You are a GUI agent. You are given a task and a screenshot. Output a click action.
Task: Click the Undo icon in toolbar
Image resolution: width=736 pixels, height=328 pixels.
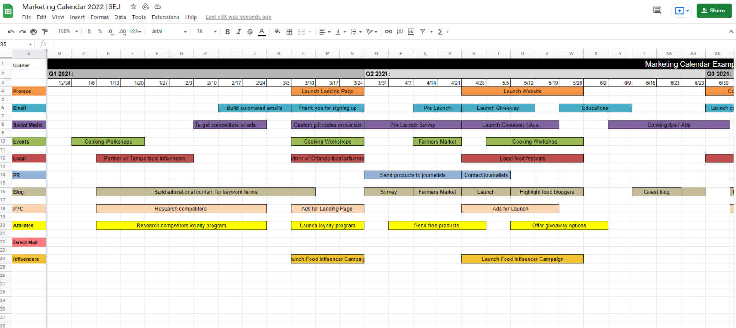[11, 32]
